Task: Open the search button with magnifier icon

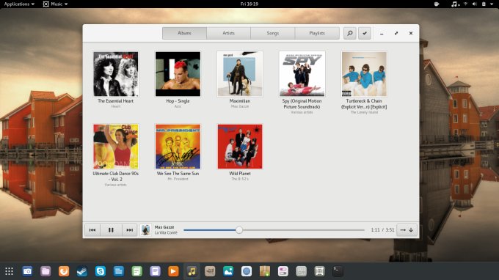Action: coord(350,33)
